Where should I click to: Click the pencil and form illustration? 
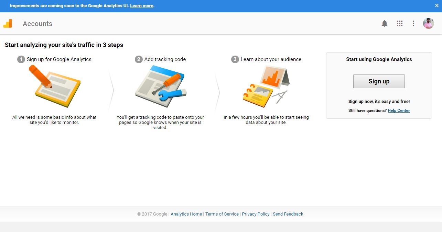click(55, 86)
